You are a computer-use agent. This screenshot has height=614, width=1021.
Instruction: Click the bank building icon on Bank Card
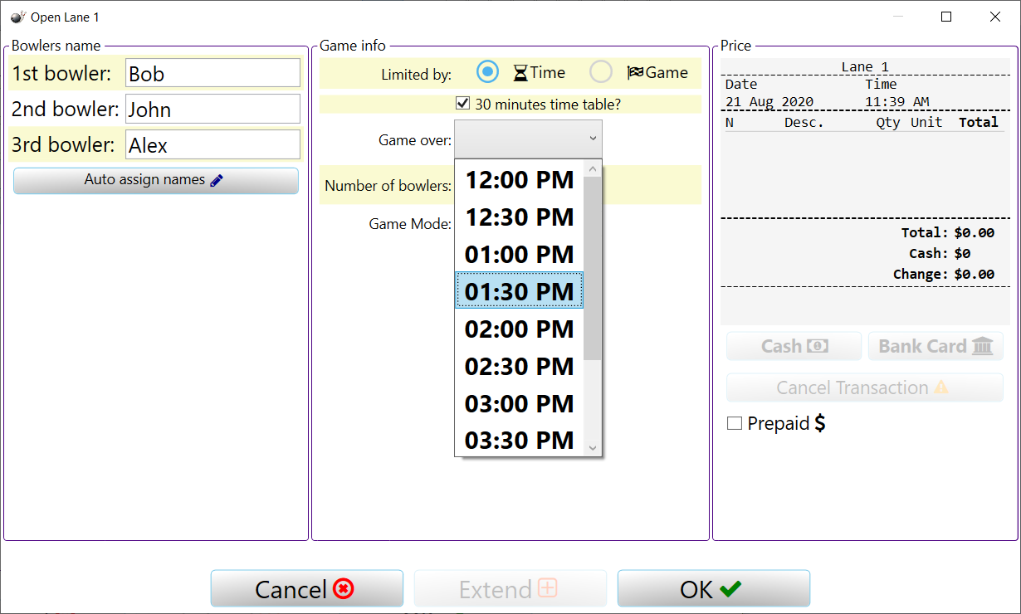(983, 346)
